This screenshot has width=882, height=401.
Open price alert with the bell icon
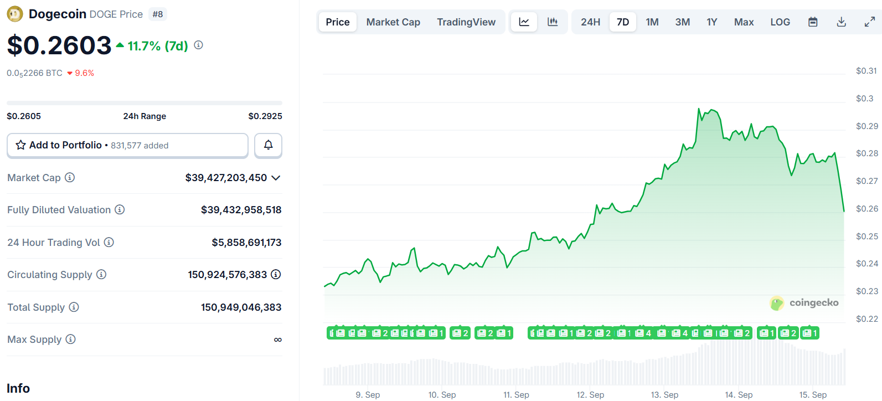pos(268,145)
